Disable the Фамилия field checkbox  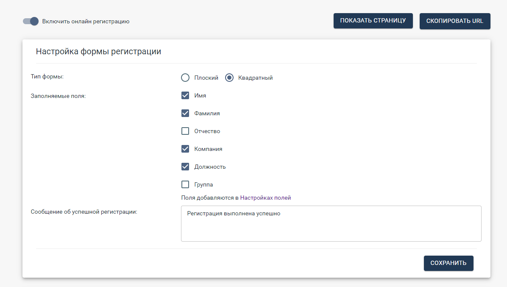click(185, 113)
